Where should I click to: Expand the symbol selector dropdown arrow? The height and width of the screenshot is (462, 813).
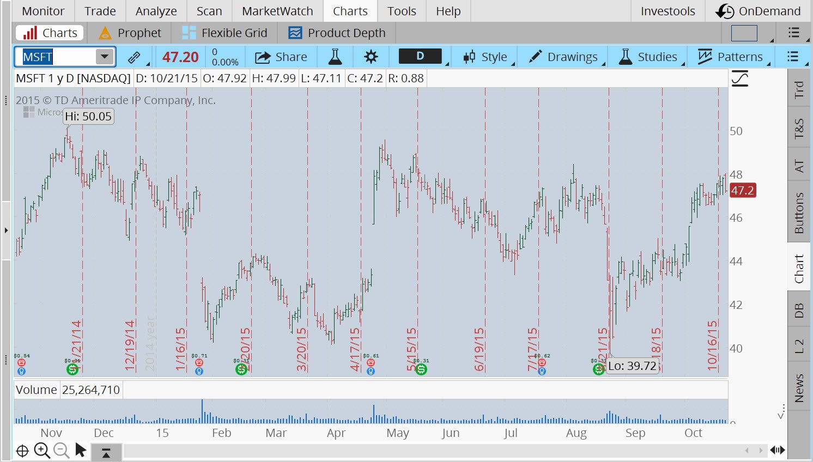click(x=104, y=57)
